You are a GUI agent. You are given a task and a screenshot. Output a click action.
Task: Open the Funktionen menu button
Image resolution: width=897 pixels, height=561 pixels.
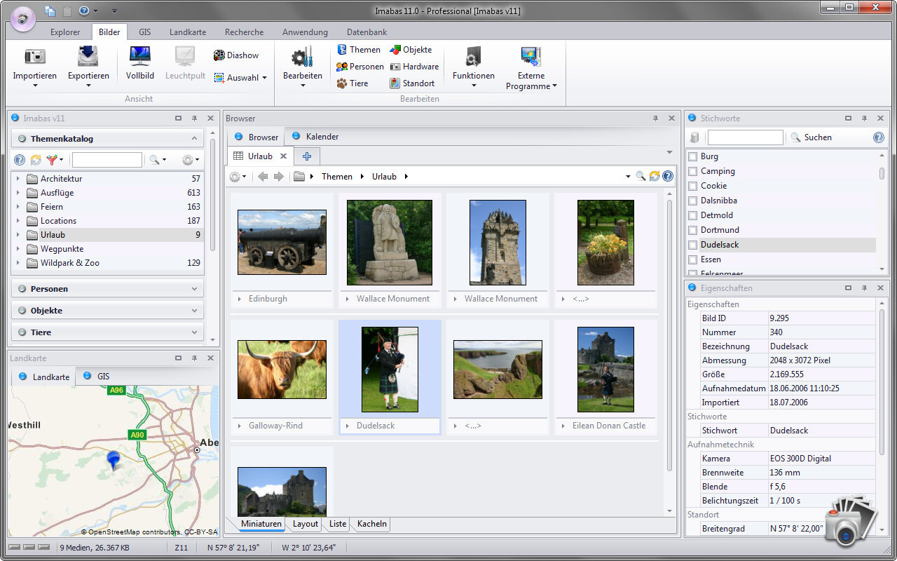pos(474,67)
